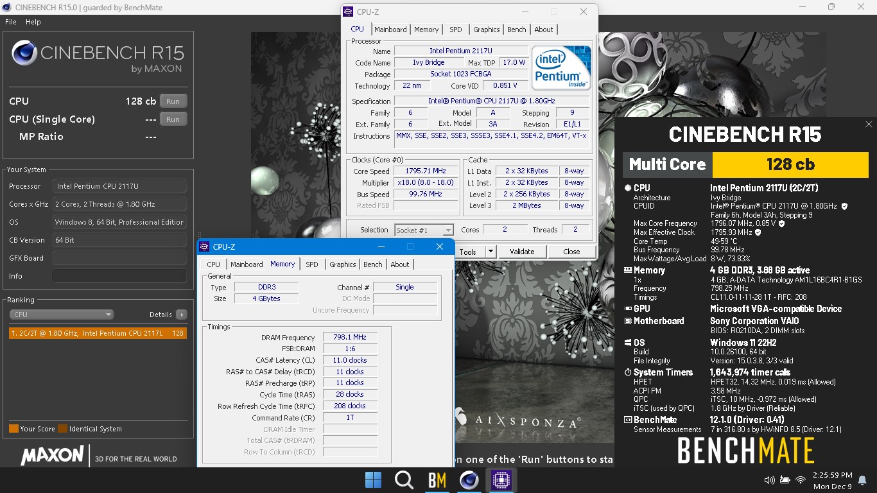Image resolution: width=877 pixels, height=493 pixels.
Task: Open Wi-Fi network tray icon
Action: point(801,480)
